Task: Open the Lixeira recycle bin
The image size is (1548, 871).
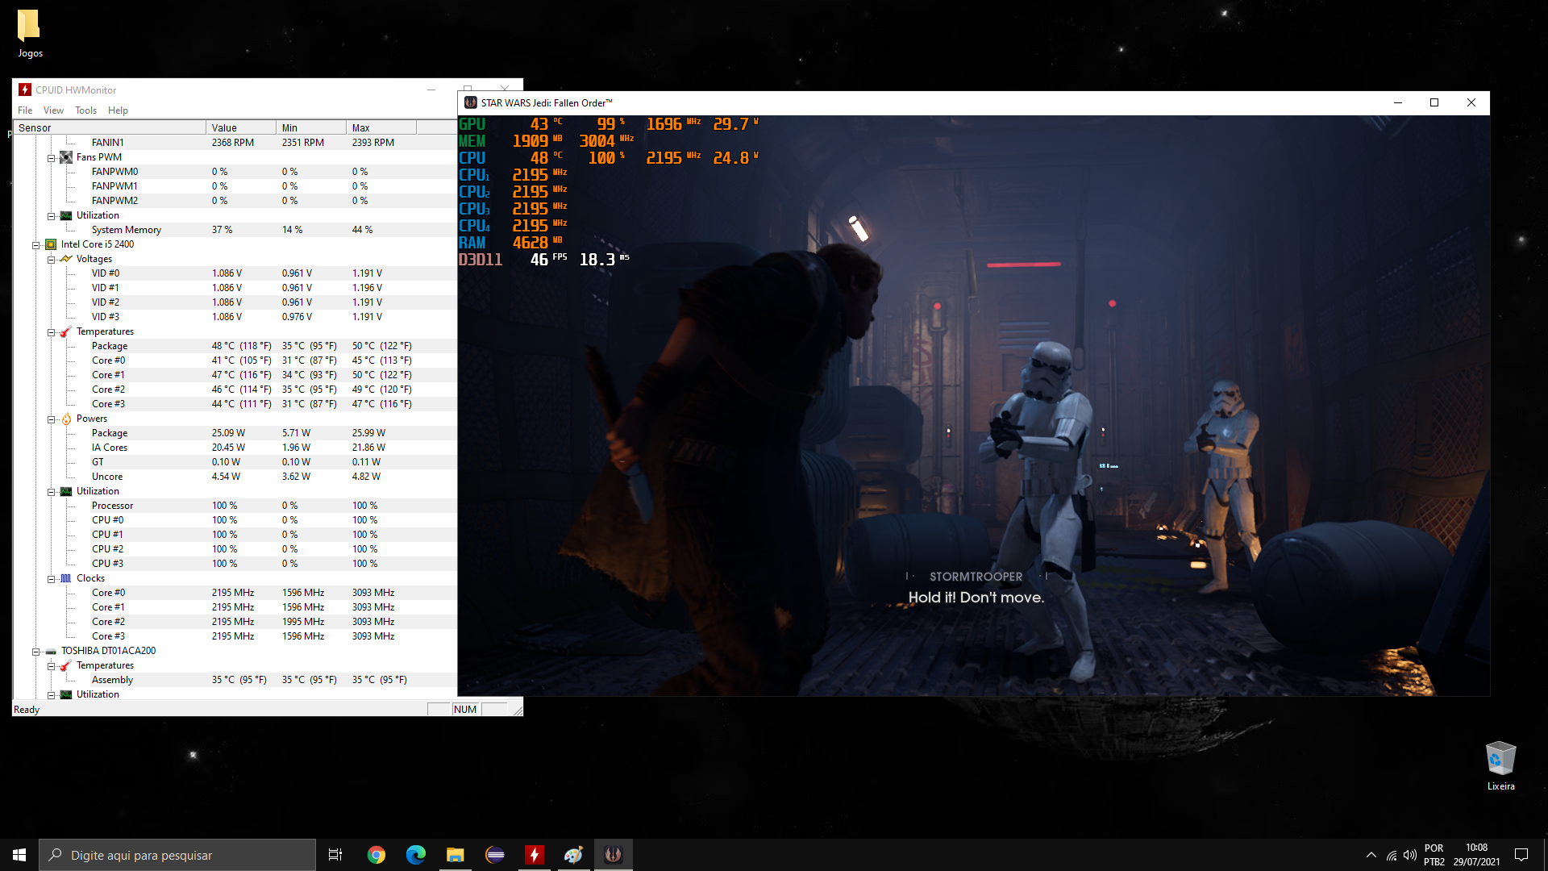Action: click(x=1500, y=765)
